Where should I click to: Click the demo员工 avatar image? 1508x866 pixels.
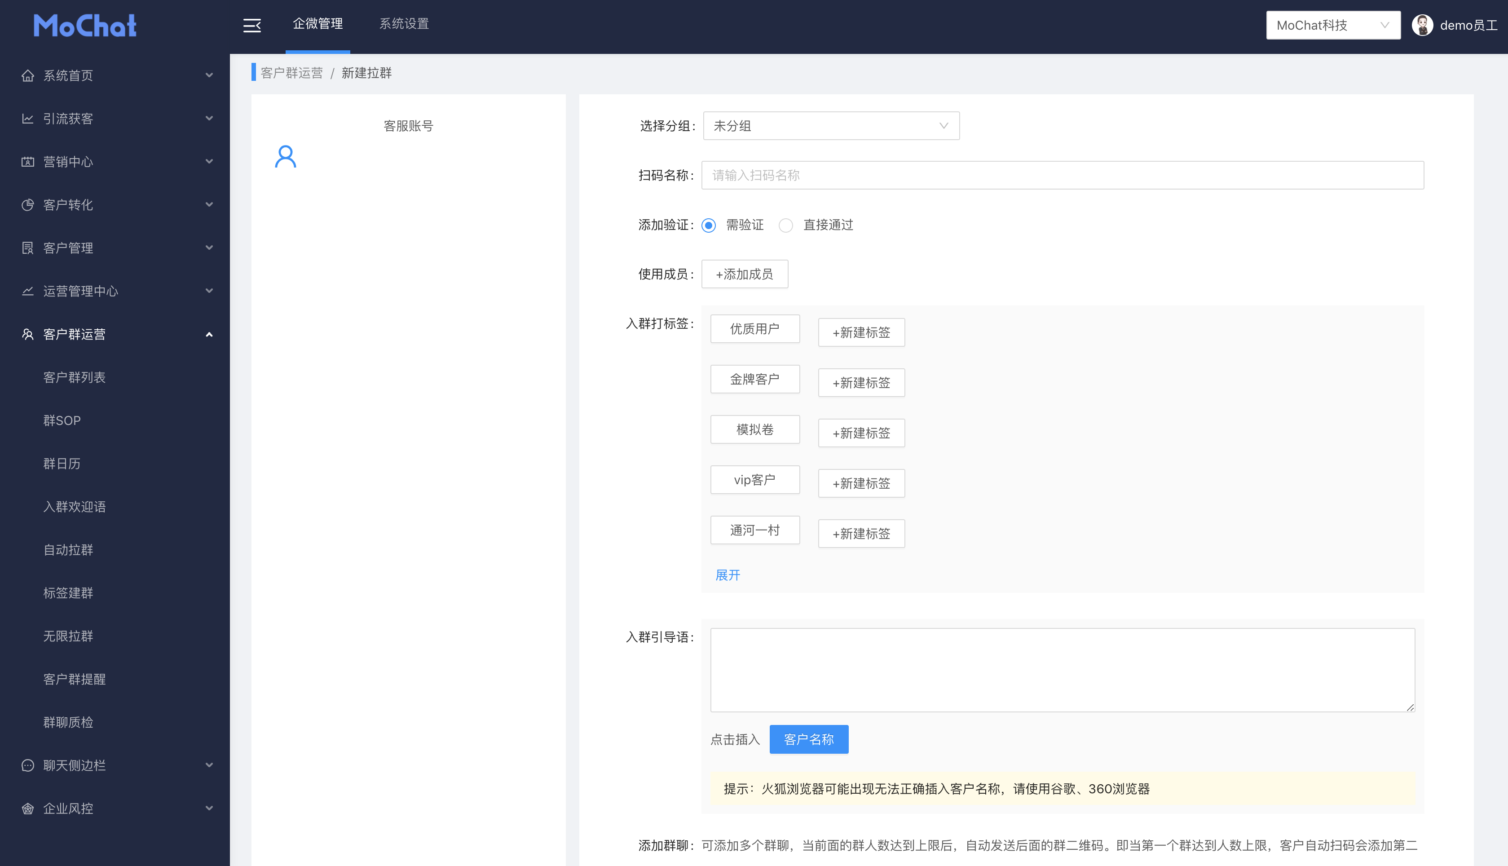click(1422, 26)
